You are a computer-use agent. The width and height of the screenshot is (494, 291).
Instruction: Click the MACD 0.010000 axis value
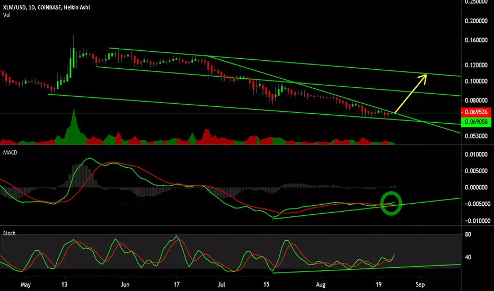click(x=476, y=154)
